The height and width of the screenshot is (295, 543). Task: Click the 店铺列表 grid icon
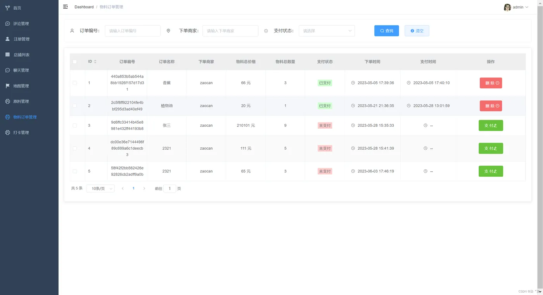coord(7,55)
